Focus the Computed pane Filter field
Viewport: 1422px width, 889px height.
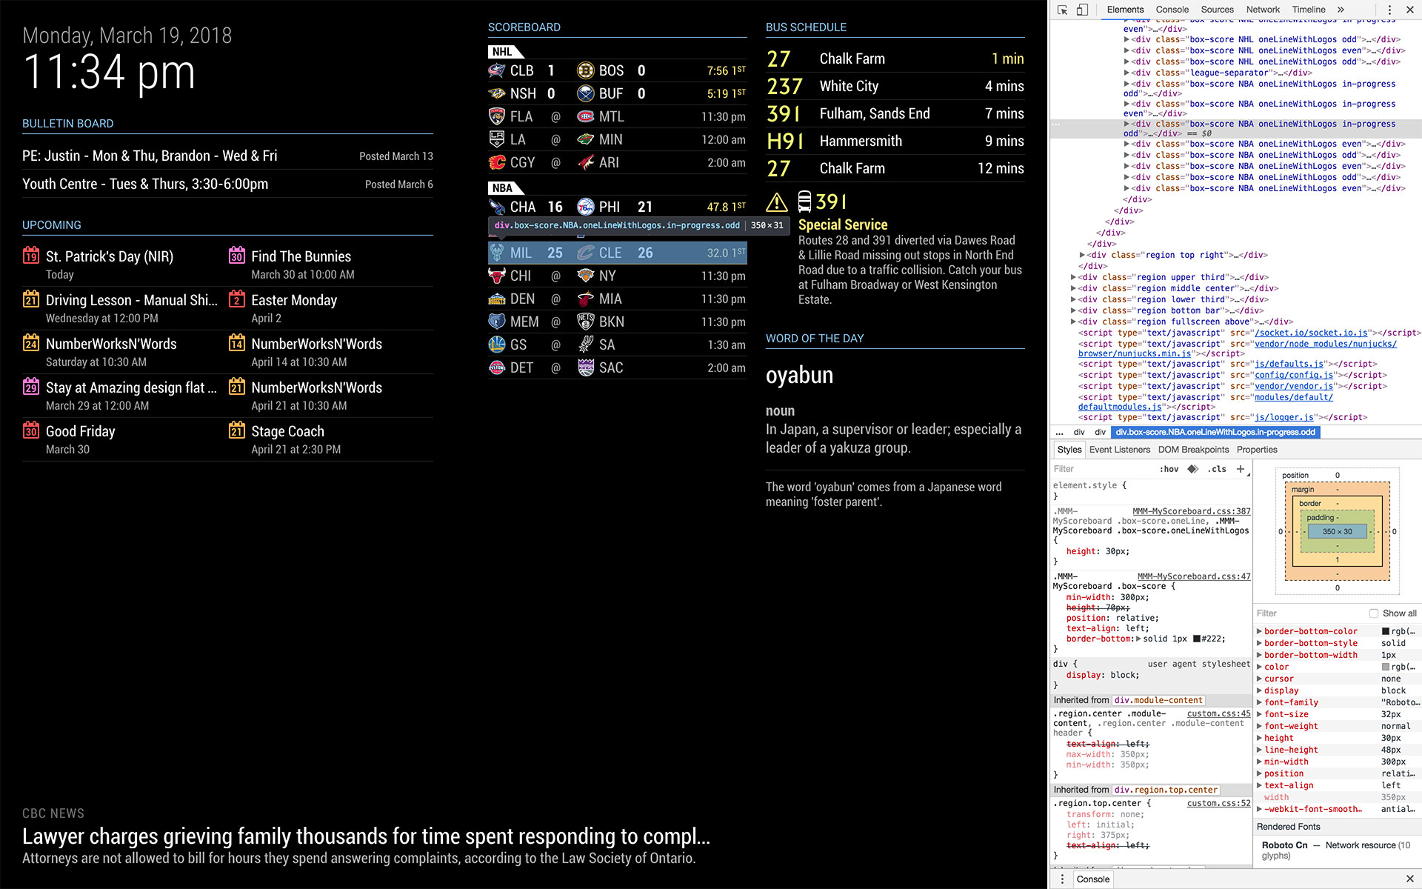(x=1309, y=613)
